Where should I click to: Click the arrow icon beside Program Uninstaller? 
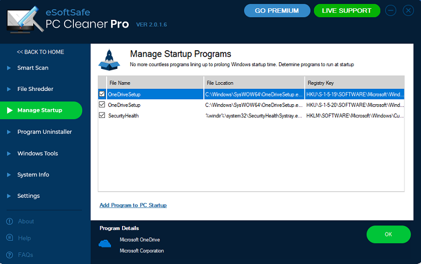(9, 132)
